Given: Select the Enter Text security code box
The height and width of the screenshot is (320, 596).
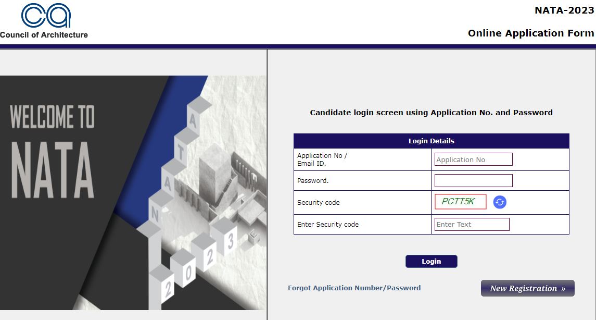Looking at the screenshot, I should coord(472,224).
